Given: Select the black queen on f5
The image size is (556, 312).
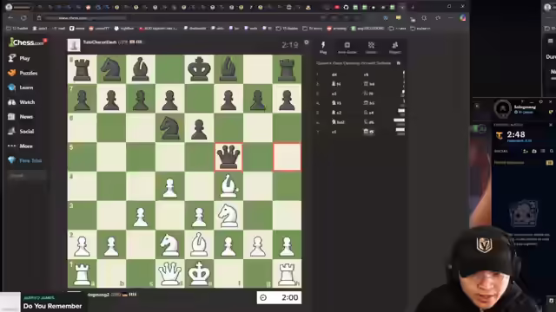Looking at the screenshot, I should pyautogui.click(x=228, y=157).
